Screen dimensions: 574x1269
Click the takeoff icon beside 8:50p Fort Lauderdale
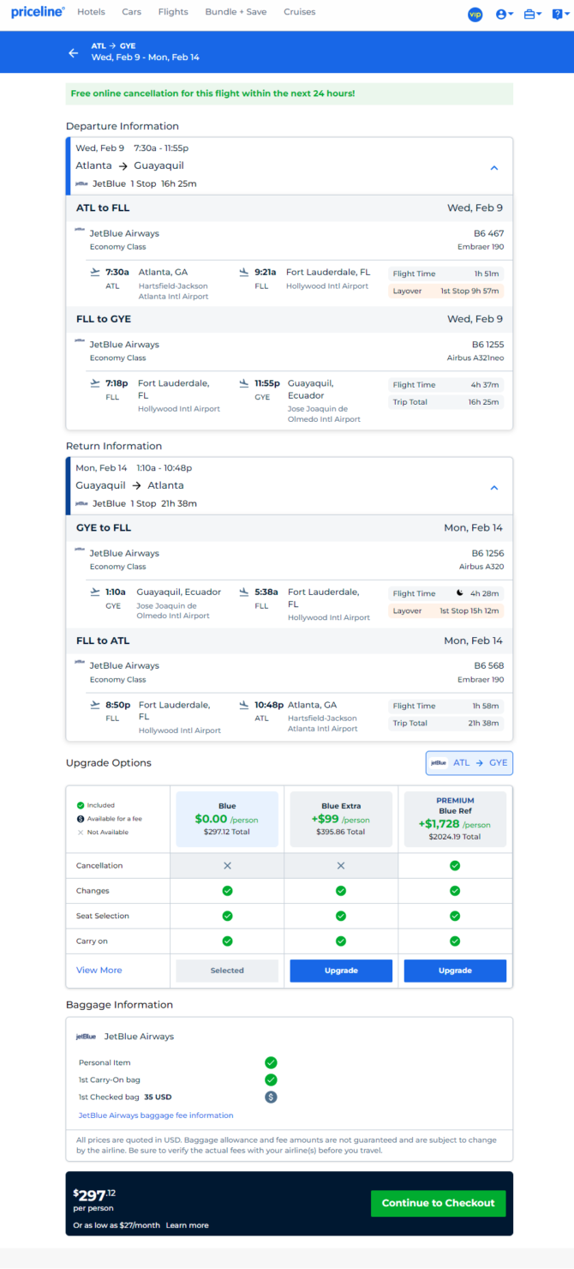pyautogui.click(x=95, y=705)
